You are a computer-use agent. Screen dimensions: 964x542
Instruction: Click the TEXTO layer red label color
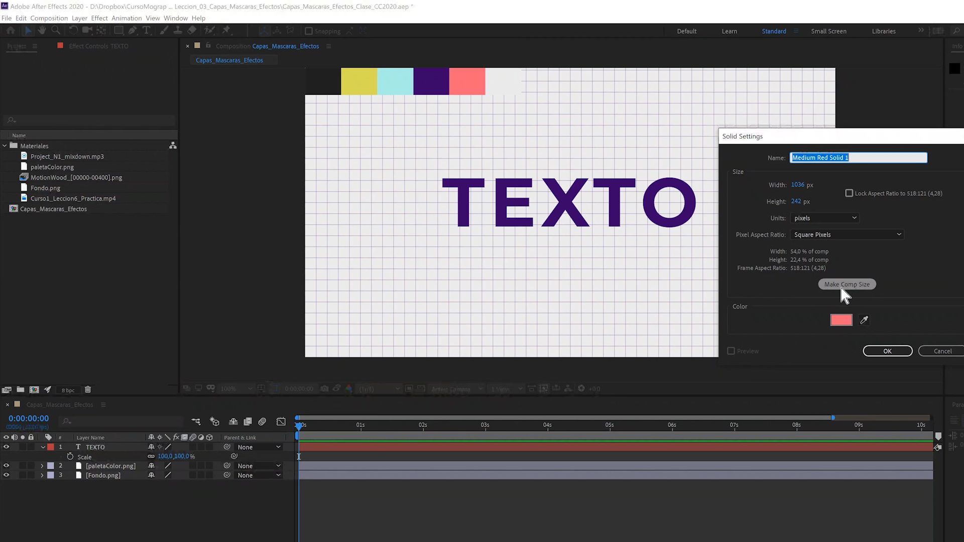click(x=51, y=447)
